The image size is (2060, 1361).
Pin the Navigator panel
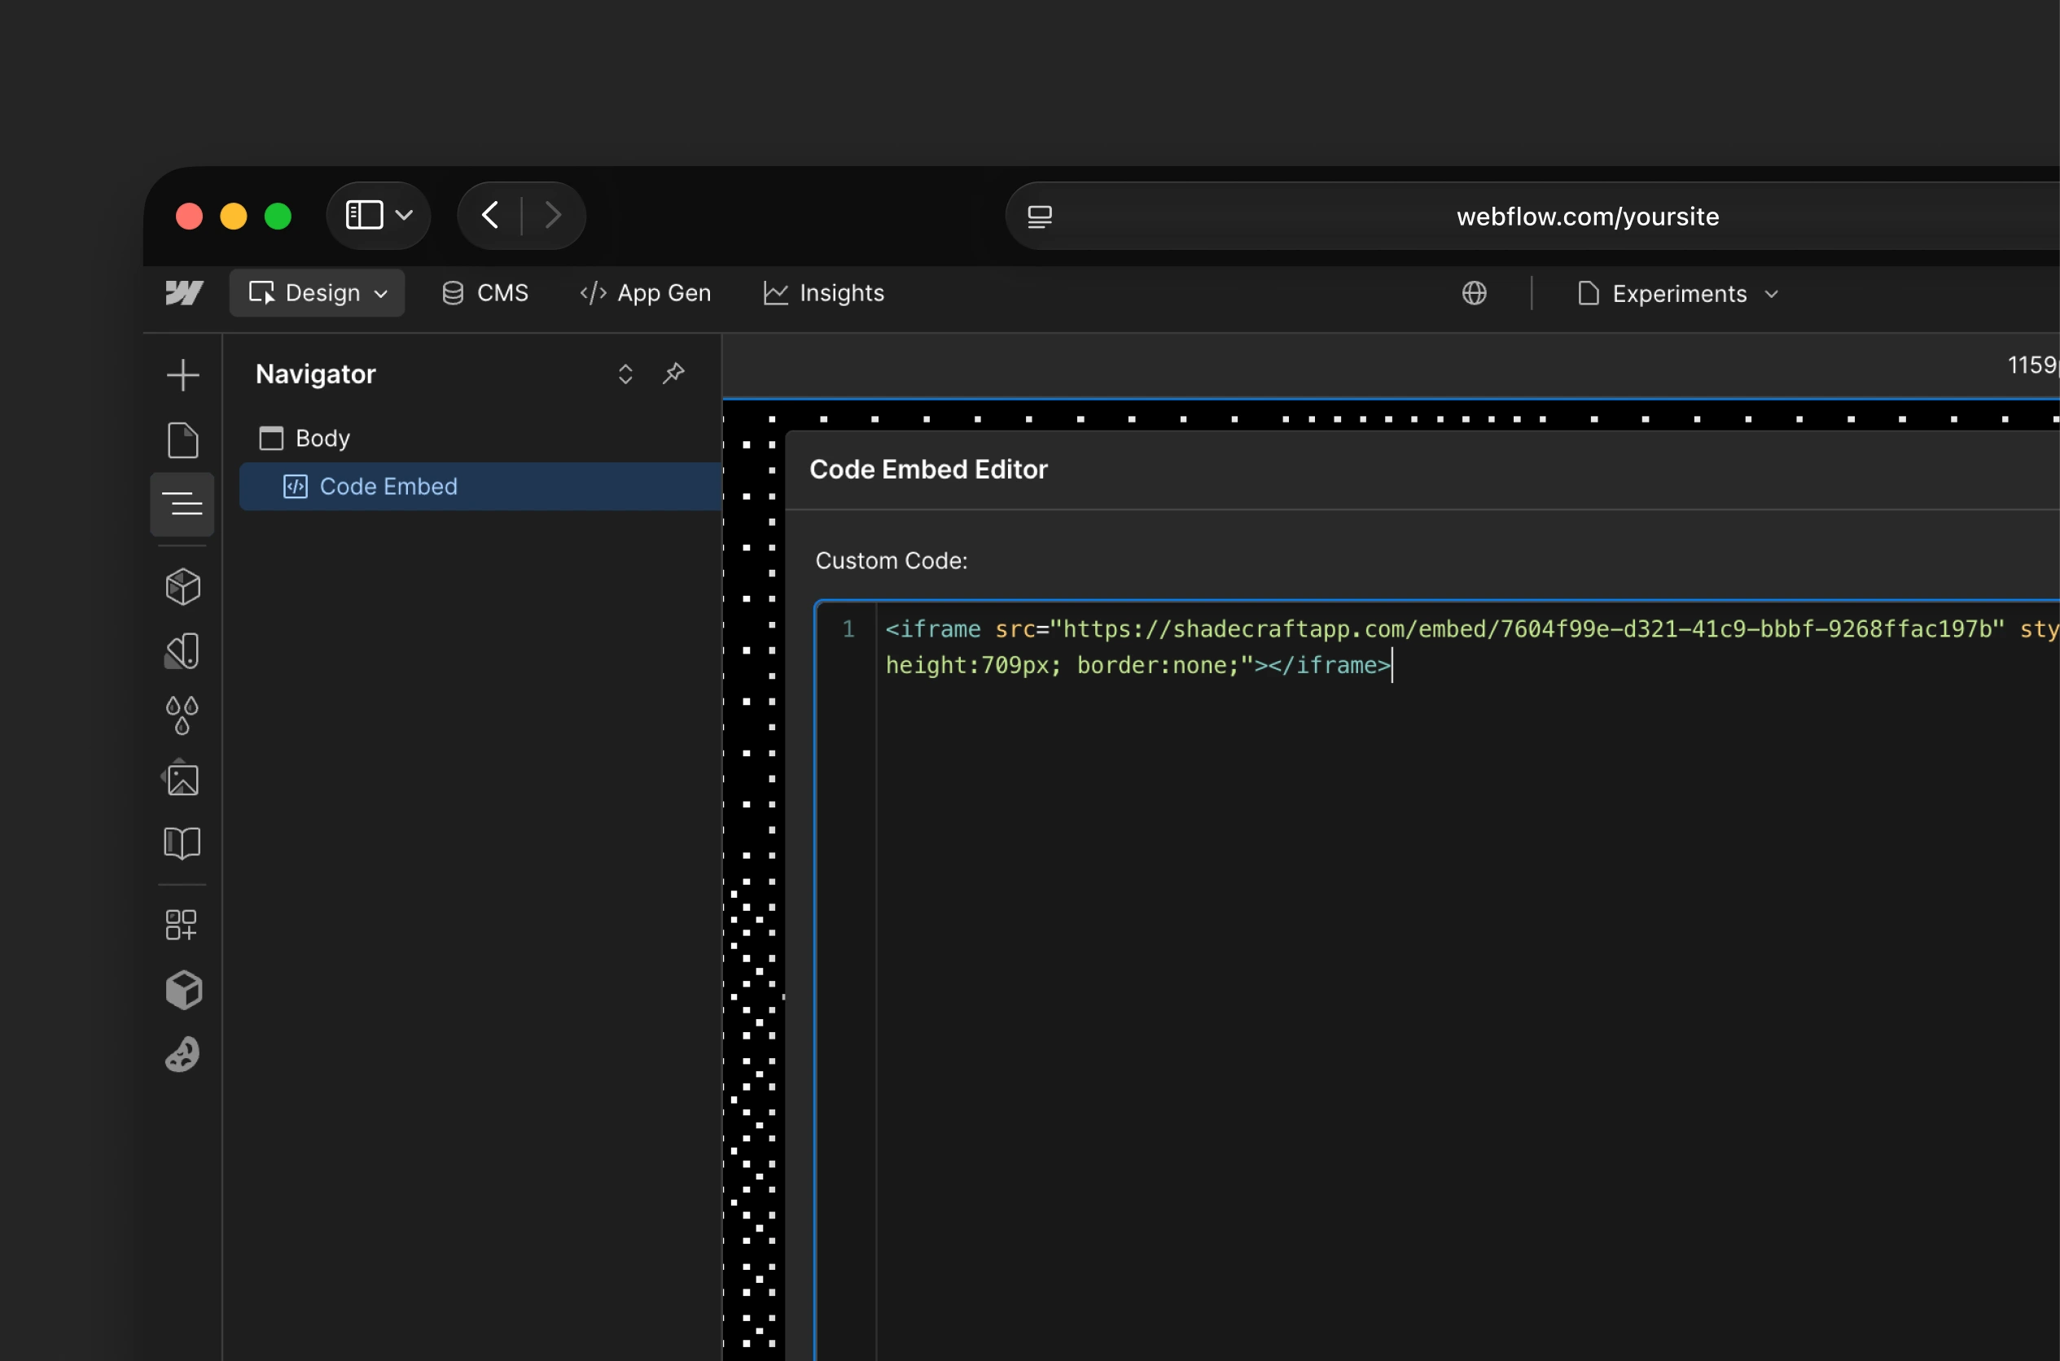point(673,374)
